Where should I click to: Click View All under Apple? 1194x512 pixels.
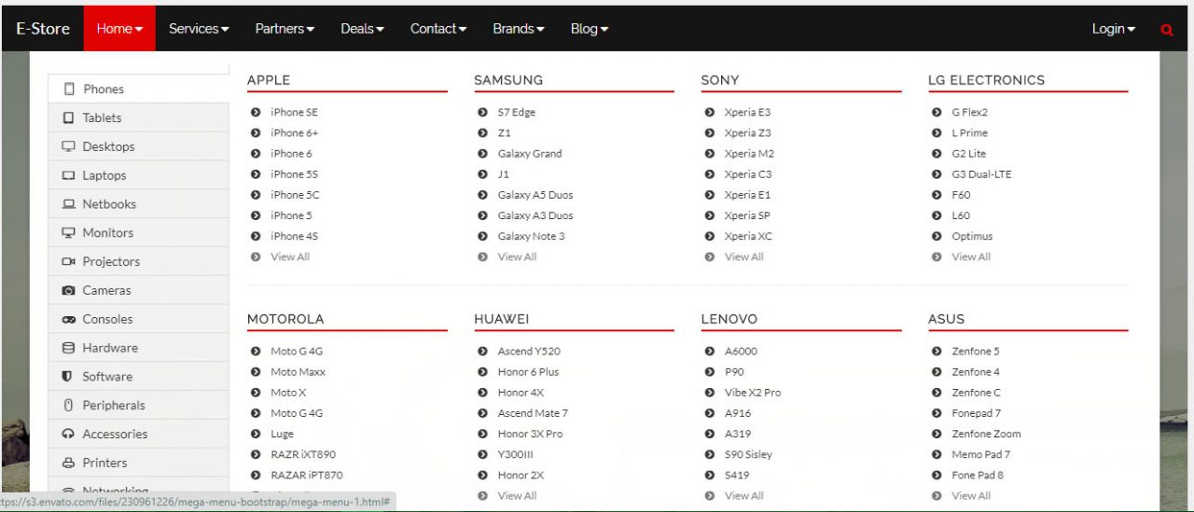click(x=290, y=256)
